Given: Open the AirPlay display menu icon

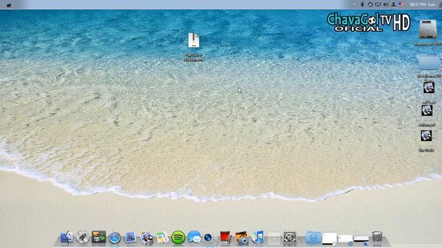Looking at the screenshot, I should click(378, 4).
